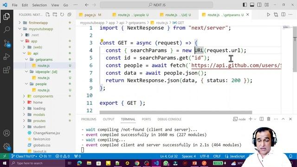The width and height of the screenshot is (297, 167).
Task: Click Windows Start button
Action: coord(5,163)
